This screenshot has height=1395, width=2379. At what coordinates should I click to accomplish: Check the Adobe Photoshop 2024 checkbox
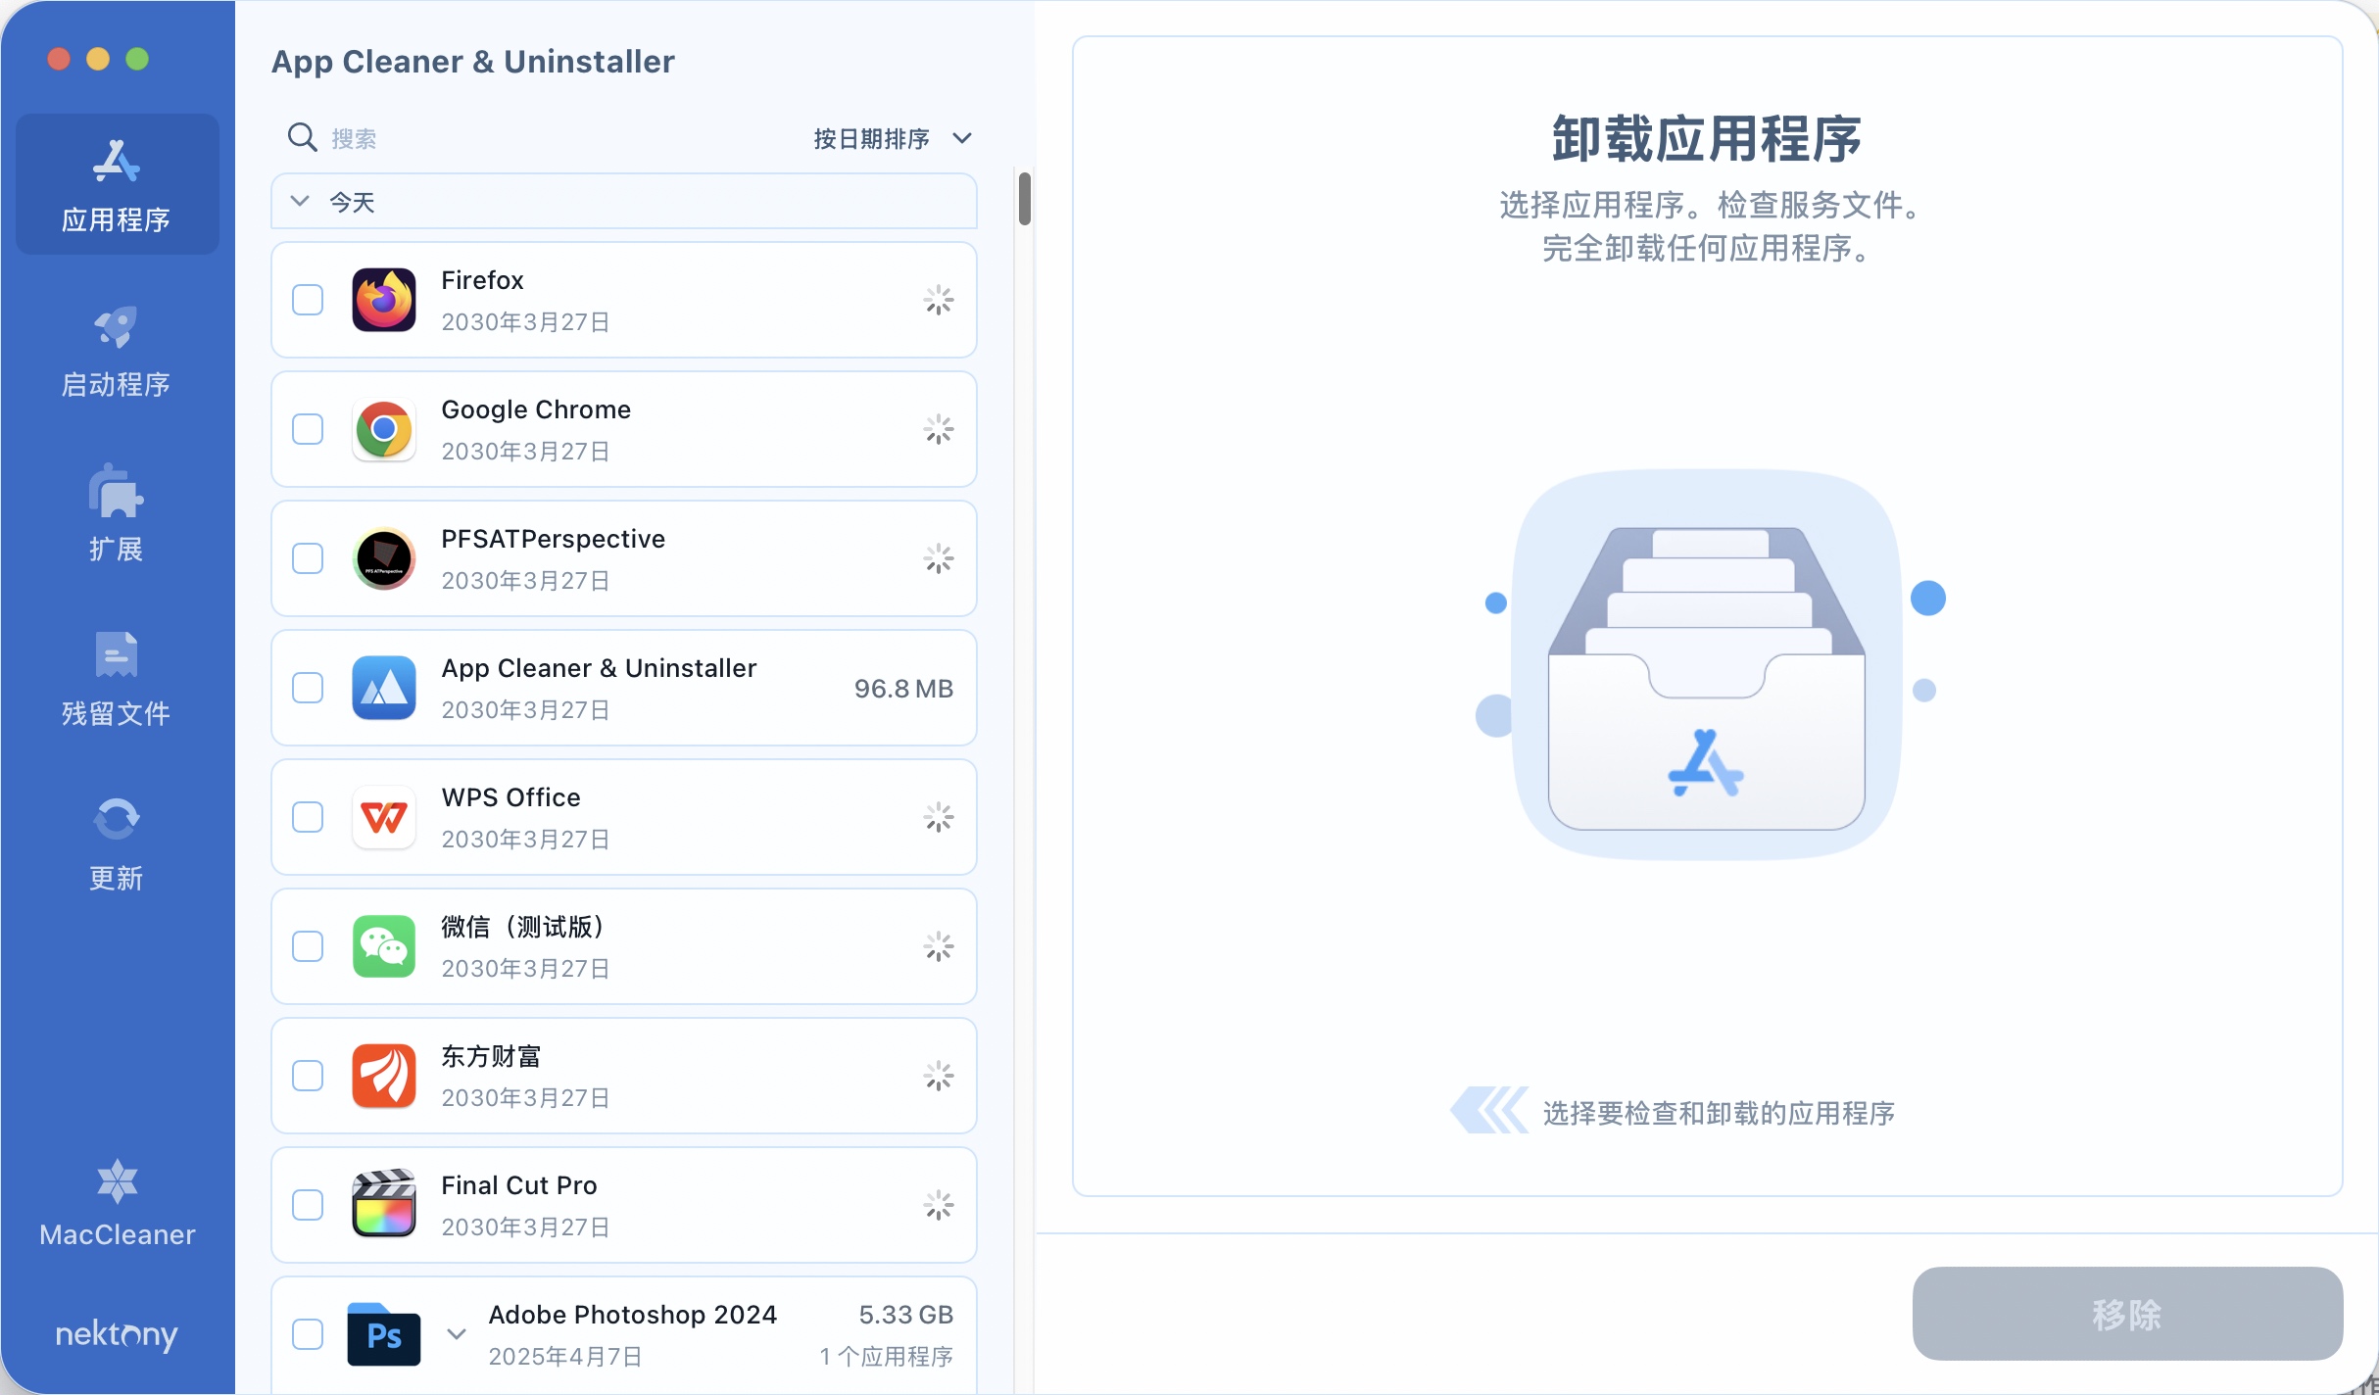[x=308, y=1334]
